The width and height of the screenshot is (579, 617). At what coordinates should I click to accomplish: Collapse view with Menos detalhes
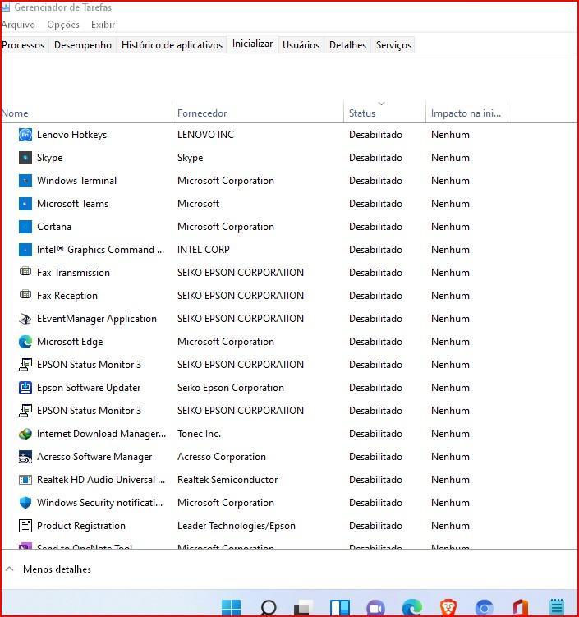coord(57,569)
